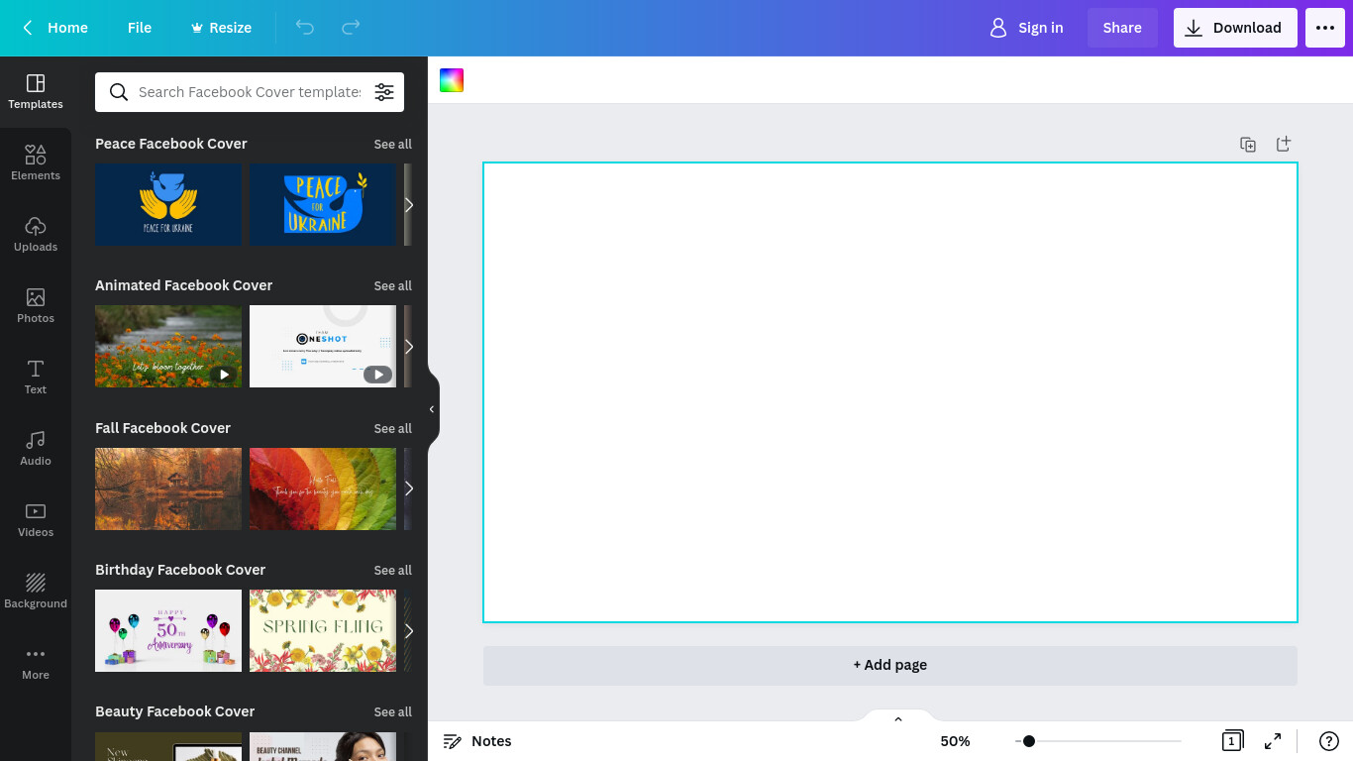1353x761 pixels.
Task: See all Animated Facebook Cover templates
Action: [x=392, y=286]
